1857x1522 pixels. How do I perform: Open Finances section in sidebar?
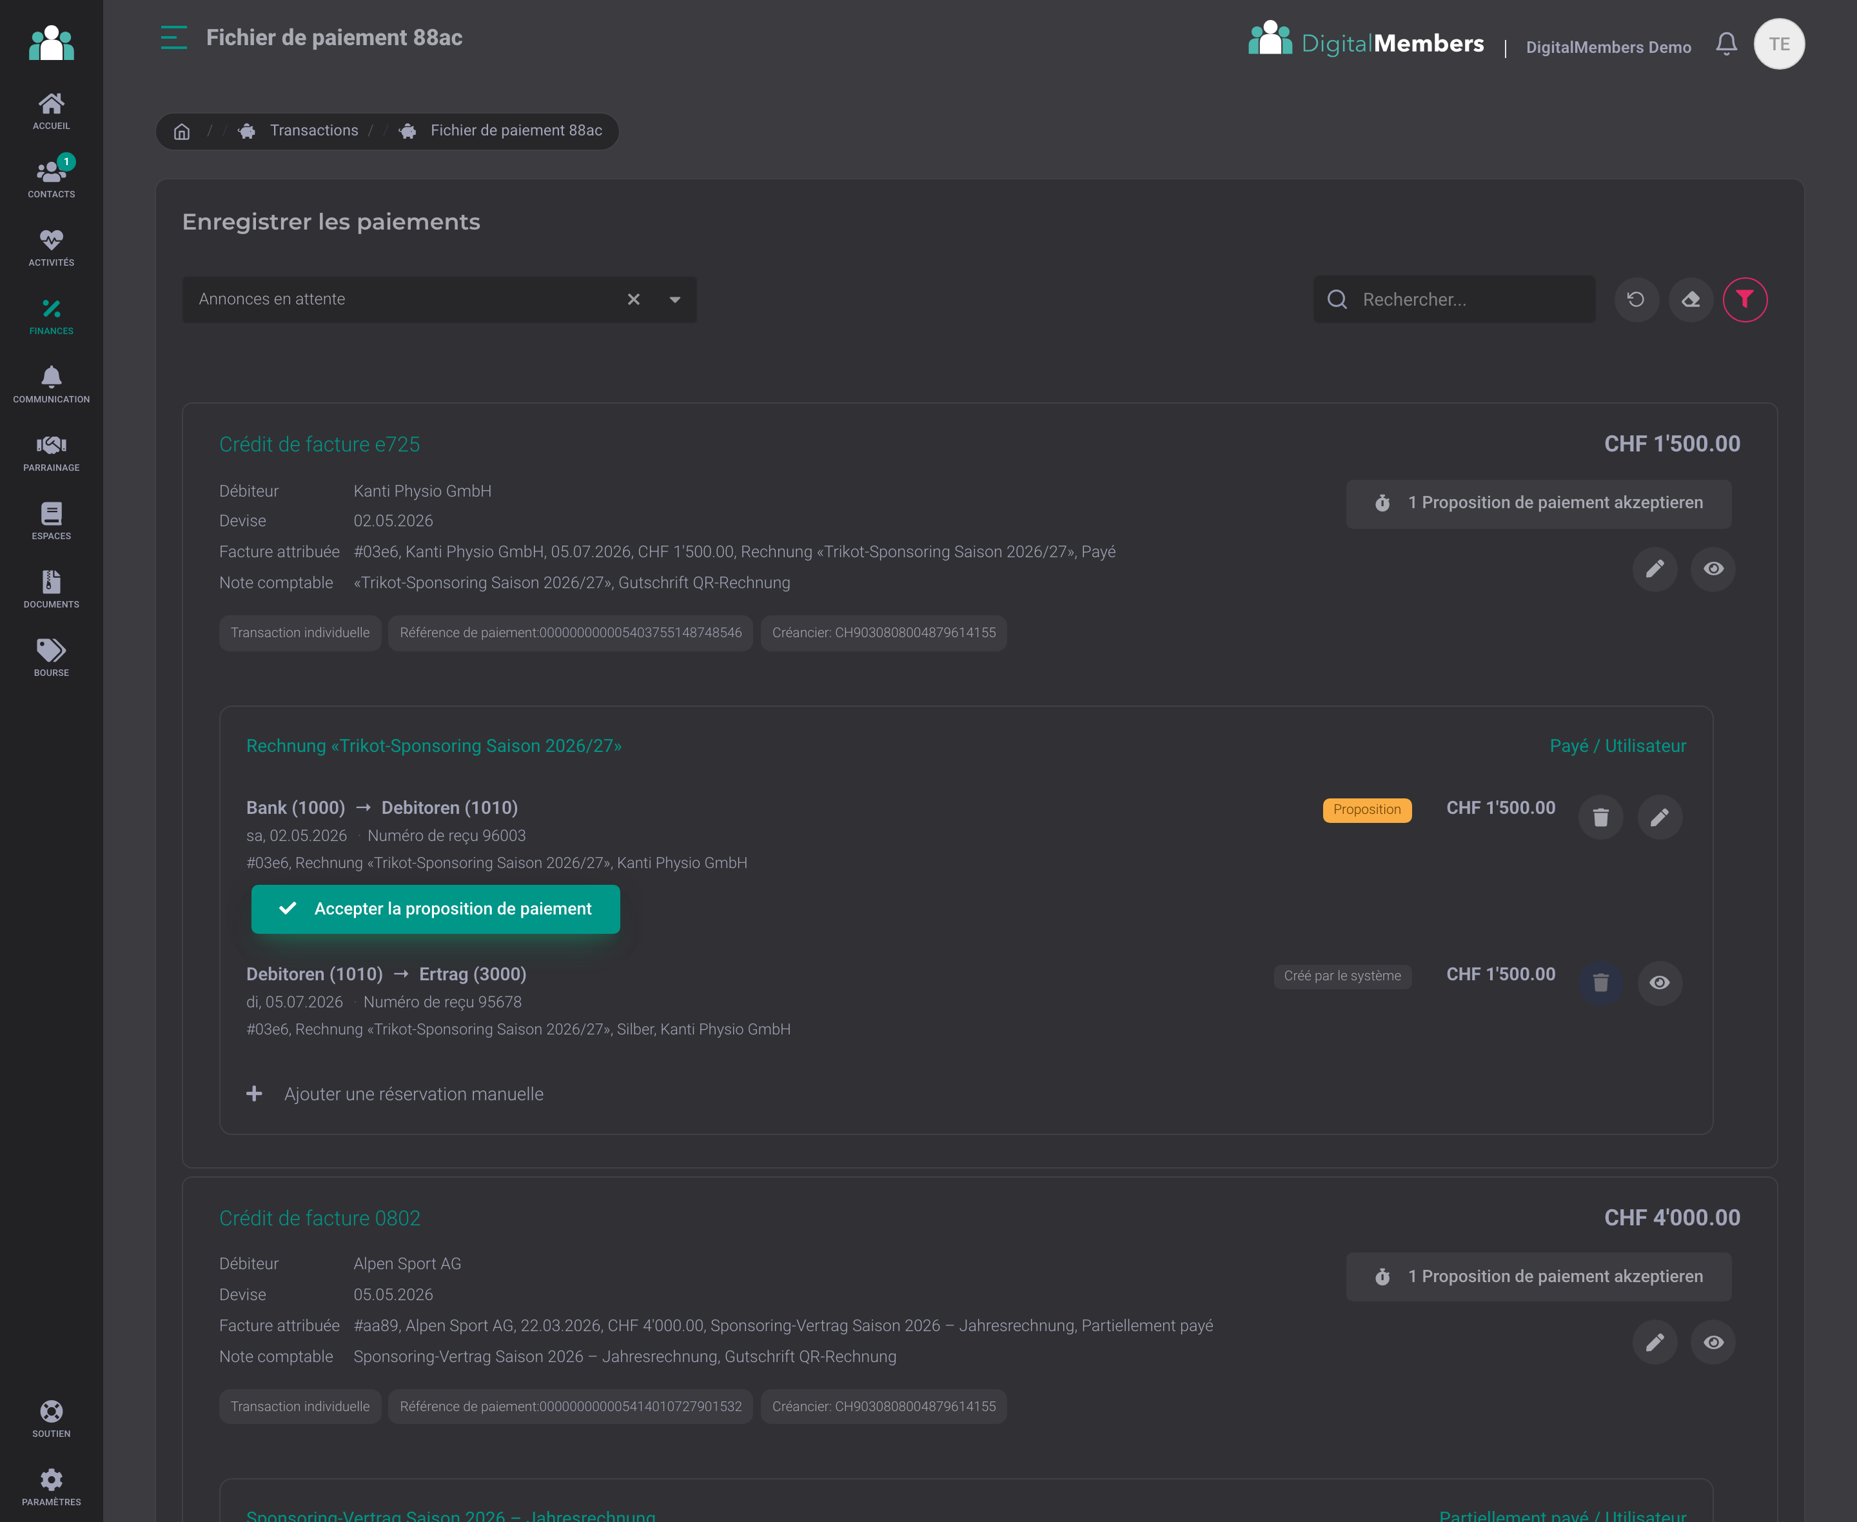click(51, 317)
